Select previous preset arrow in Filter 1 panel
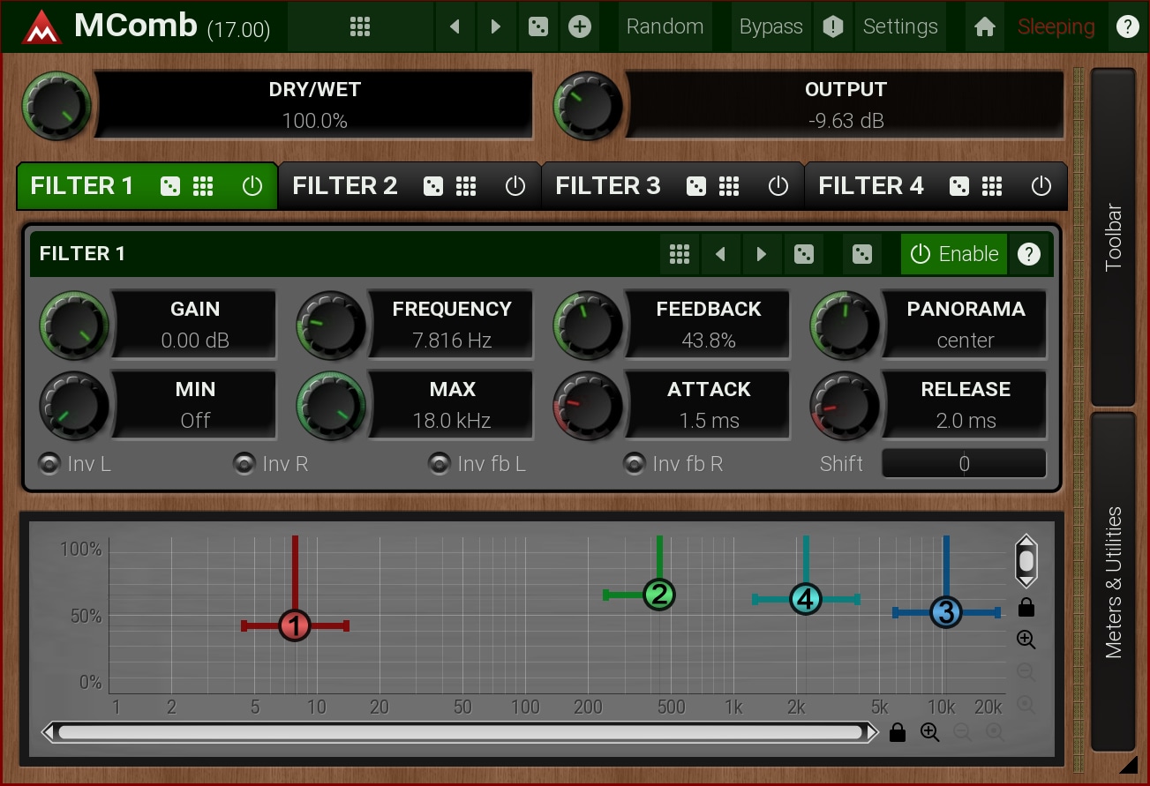1150x786 pixels. pyautogui.click(x=721, y=254)
